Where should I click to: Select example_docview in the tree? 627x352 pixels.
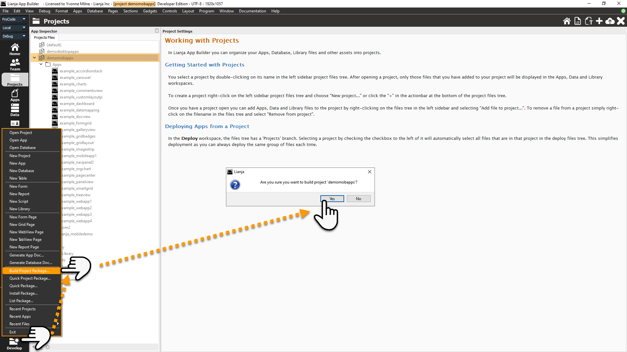pyautogui.click(x=75, y=117)
